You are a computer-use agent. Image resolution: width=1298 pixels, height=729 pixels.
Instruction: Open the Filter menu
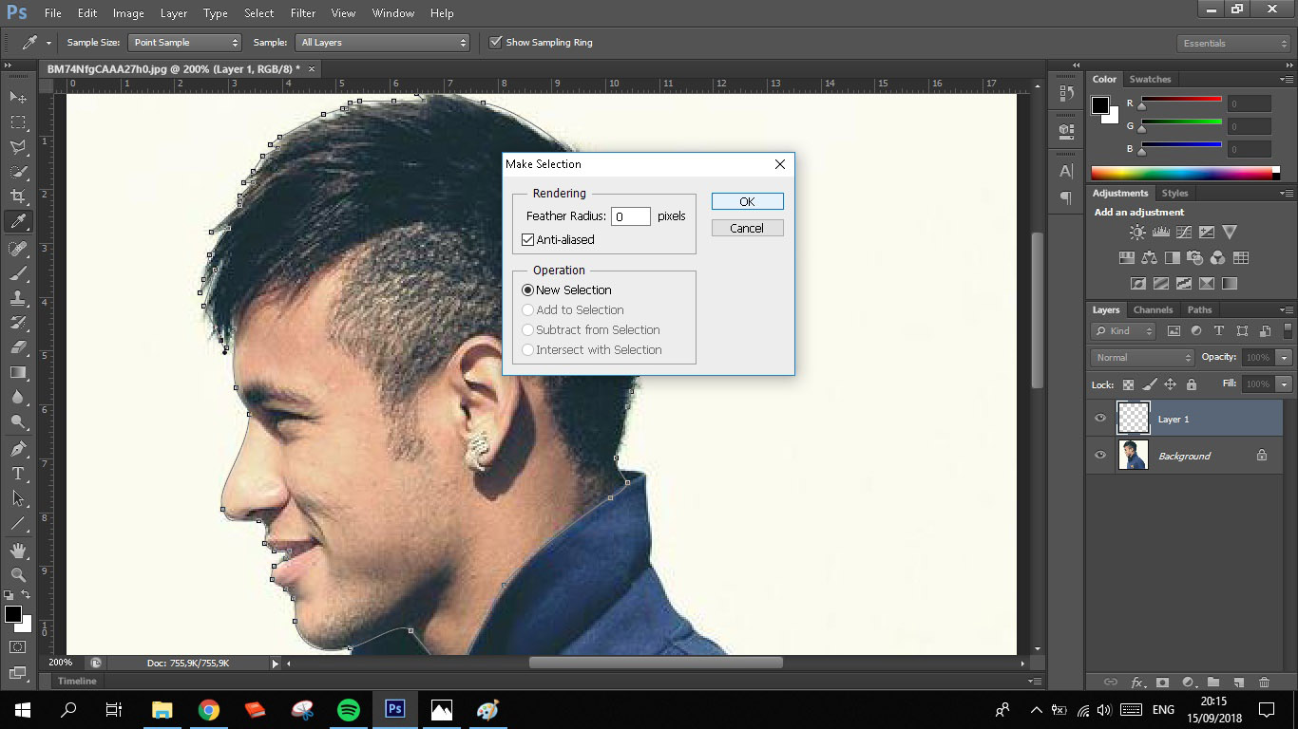click(x=303, y=13)
